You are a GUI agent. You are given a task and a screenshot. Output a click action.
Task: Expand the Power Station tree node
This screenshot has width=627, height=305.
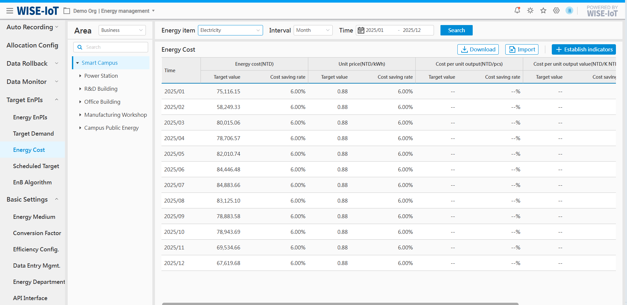(x=80, y=76)
